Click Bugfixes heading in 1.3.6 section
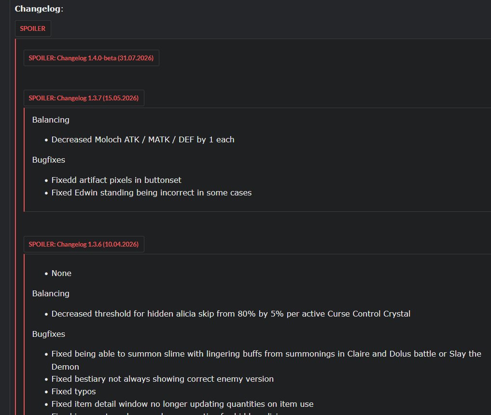491x415 pixels. (x=49, y=334)
